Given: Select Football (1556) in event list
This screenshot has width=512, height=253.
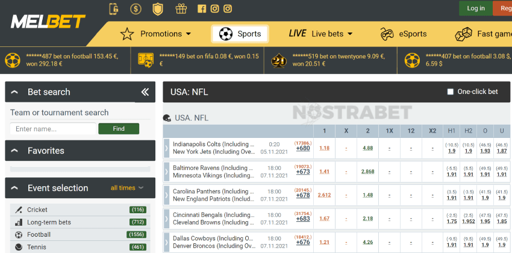Looking at the screenshot, I should click(80, 235).
